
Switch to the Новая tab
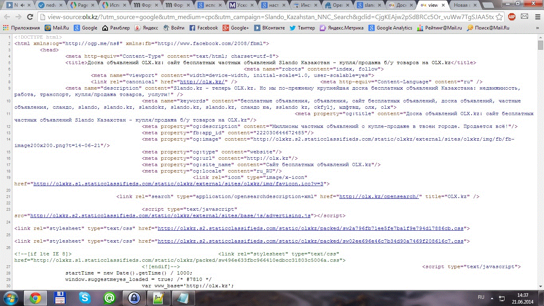pyautogui.click(x=465, y=5)
